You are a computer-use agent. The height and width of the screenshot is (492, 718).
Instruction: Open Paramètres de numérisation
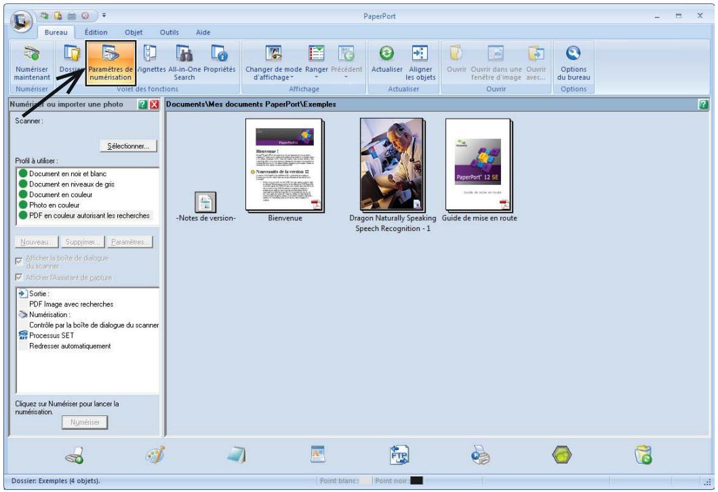click(111, 62)
